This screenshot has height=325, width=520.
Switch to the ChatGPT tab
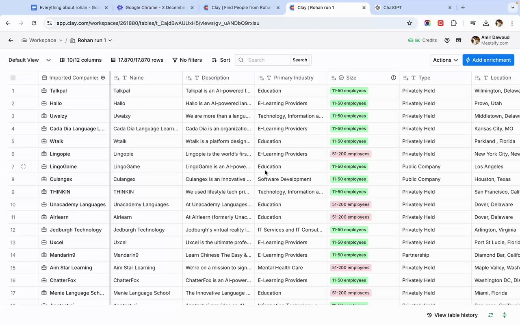tap(413, 7)
